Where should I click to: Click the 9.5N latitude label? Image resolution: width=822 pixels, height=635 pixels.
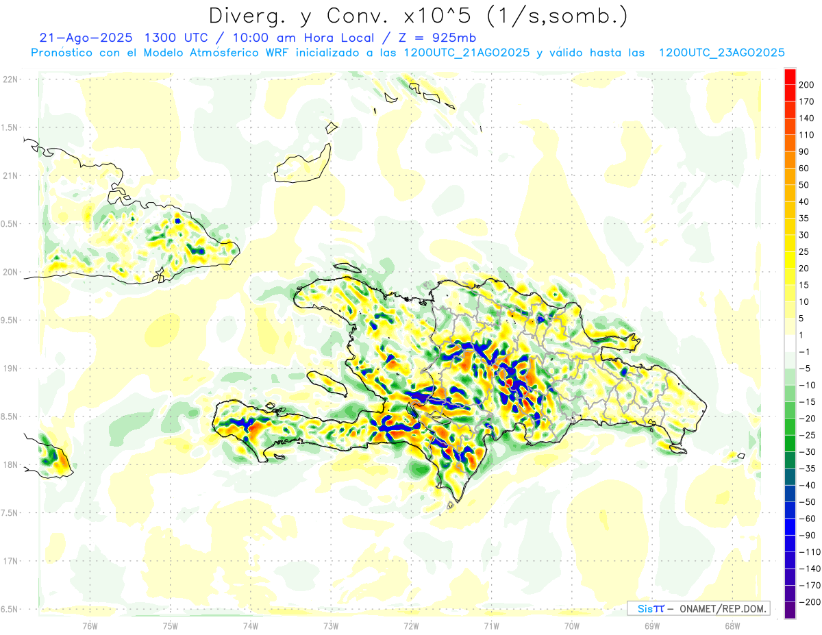[10, 320]
